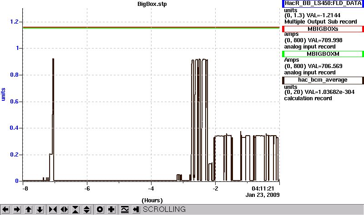Pan the plot up with the up arrow
The width and height of the screenshot is (364, 215).
pyautogui.click(x=28, y=210)
